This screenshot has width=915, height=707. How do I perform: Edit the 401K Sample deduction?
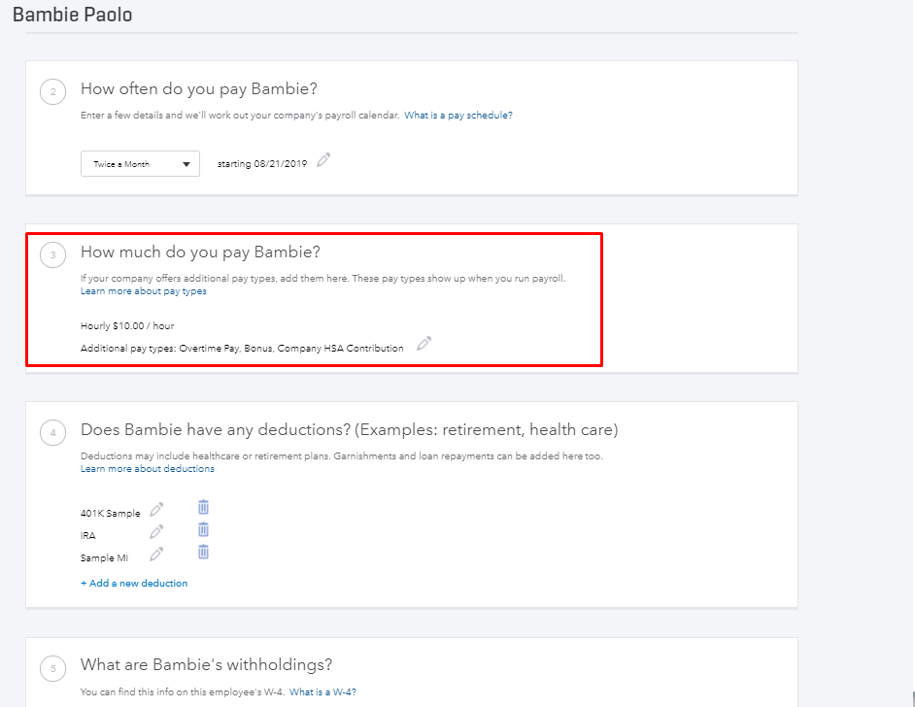point(156,509)
